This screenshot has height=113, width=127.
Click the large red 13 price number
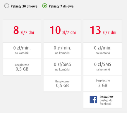[95, 30]
